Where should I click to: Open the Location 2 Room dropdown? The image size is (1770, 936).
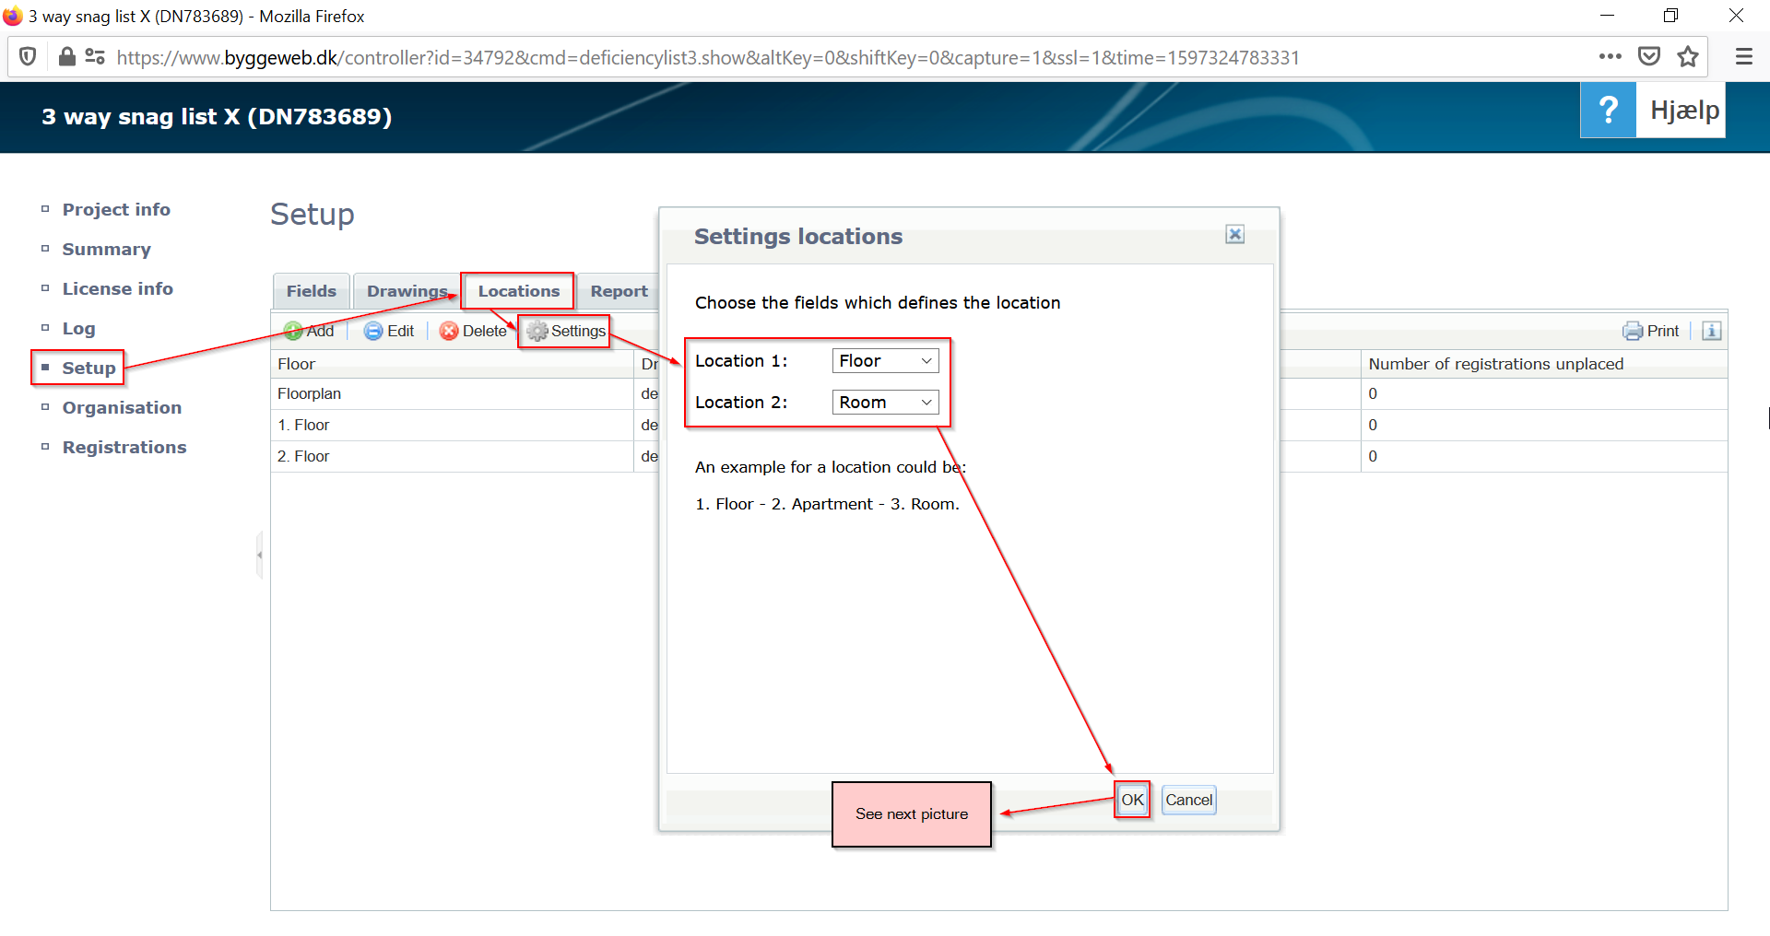[x=885, y=402]
